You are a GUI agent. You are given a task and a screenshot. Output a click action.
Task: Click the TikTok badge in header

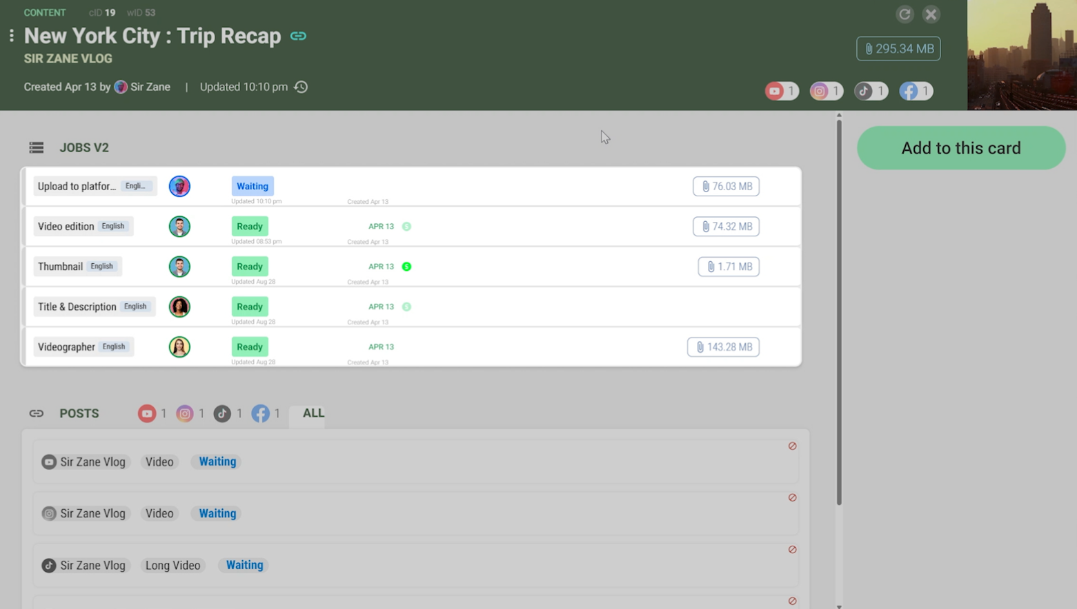tap(871, 91)
